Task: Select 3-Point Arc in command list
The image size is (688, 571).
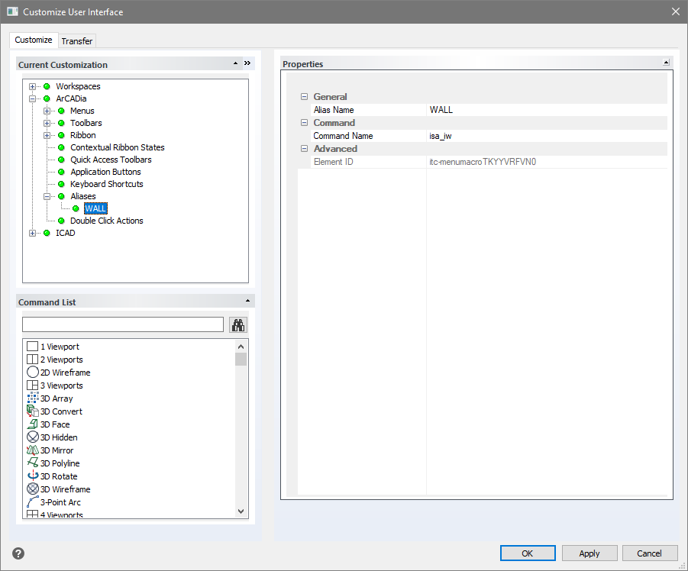Action: point(60,502)
